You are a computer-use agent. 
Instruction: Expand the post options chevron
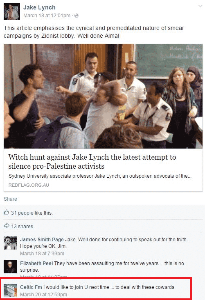coord(200,6)
